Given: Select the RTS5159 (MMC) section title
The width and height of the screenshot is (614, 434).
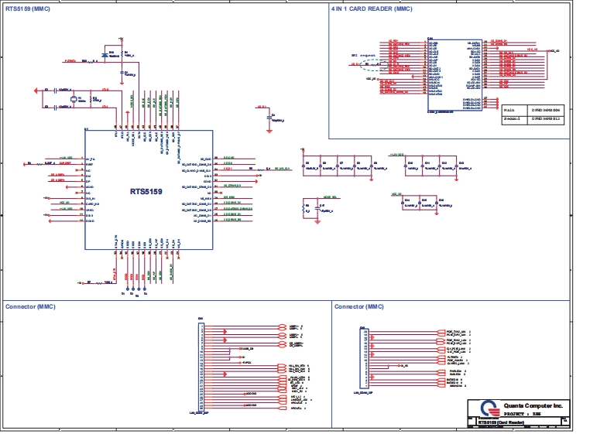Looking at the screenshot, I should (28, 9).
